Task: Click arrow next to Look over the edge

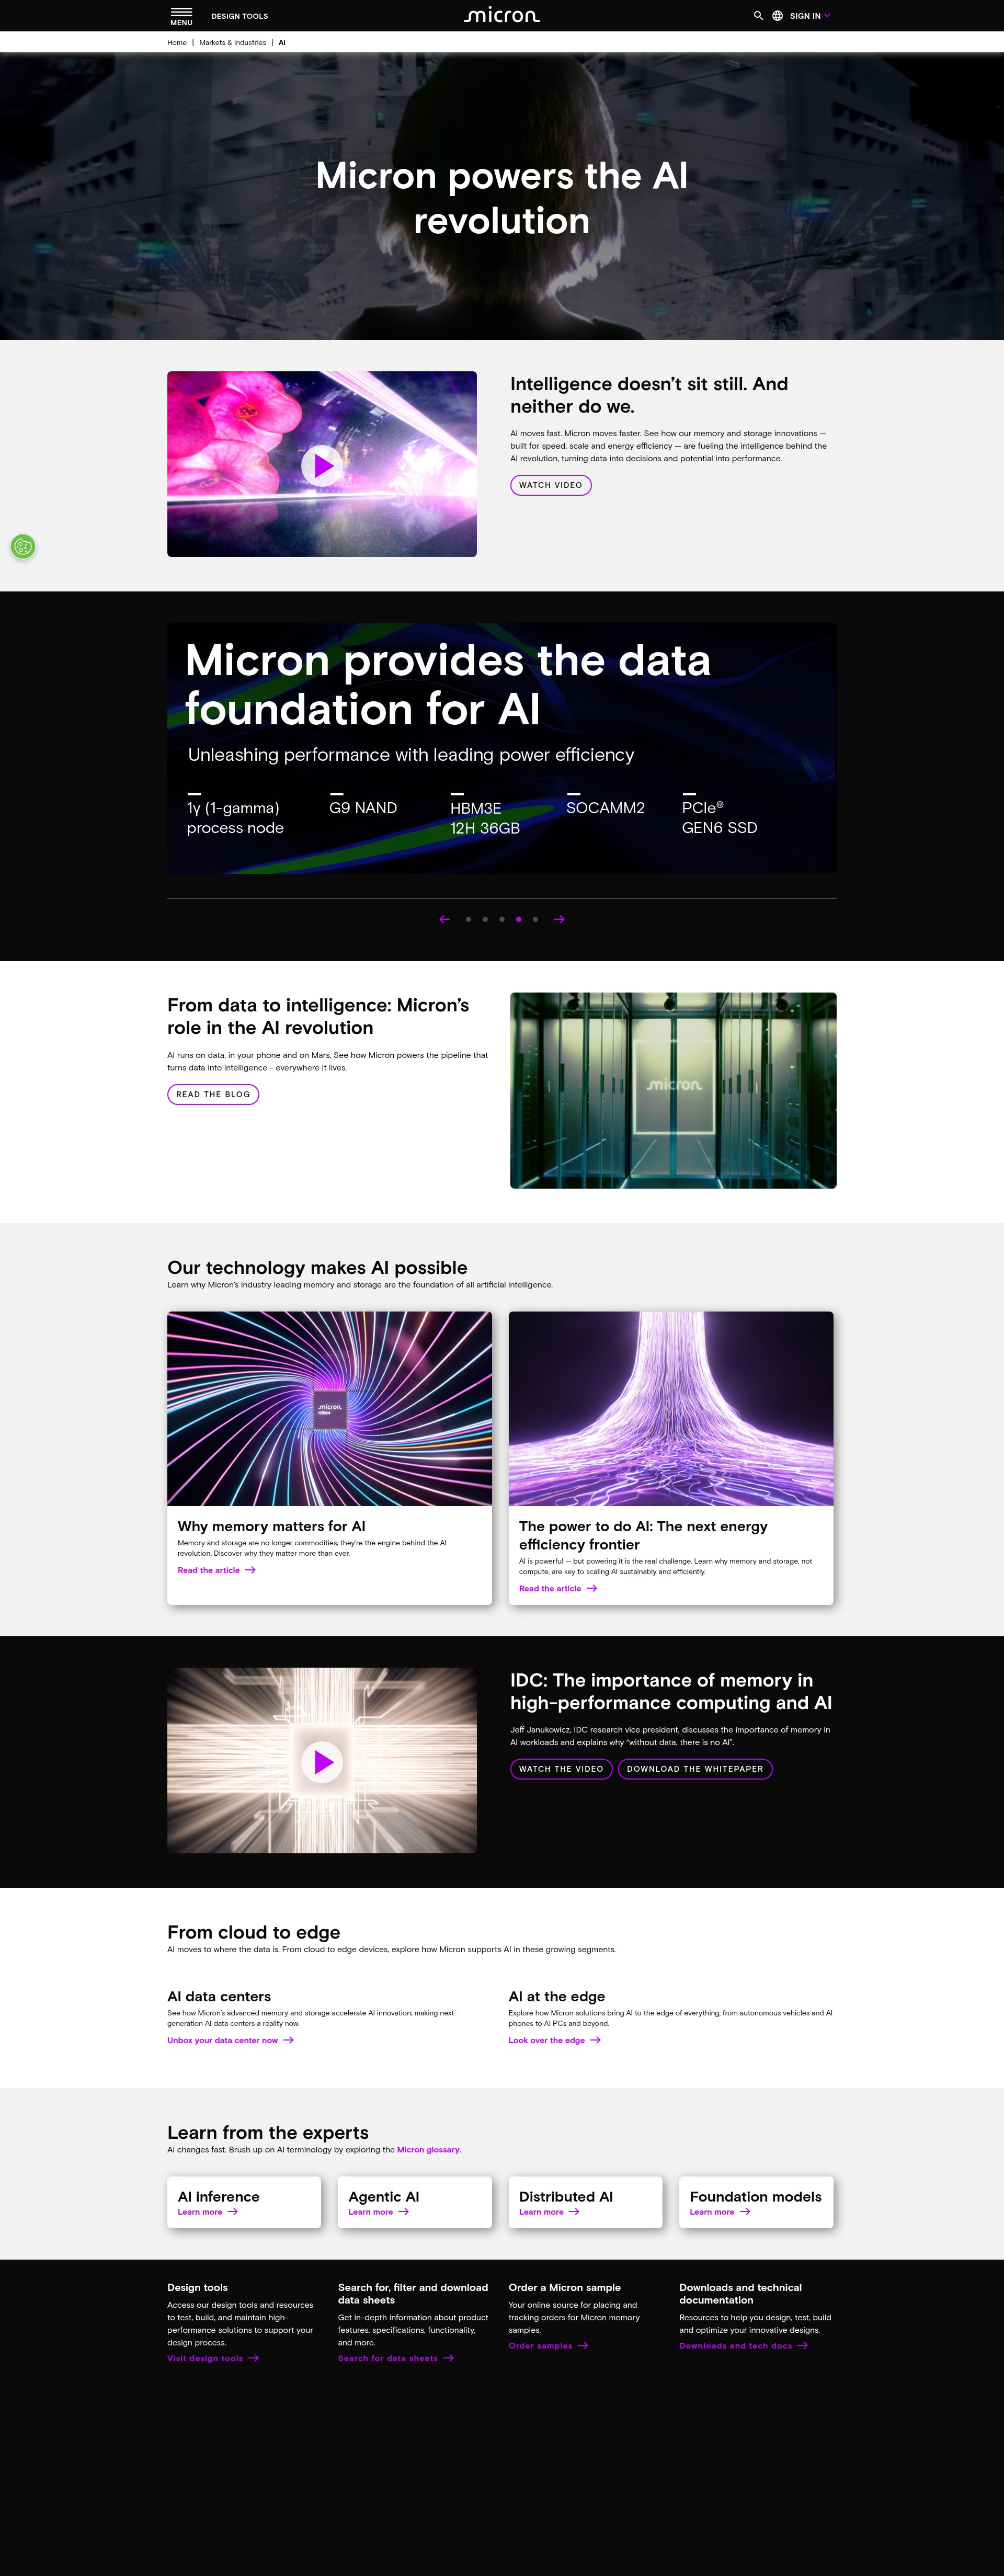Action: pos(595,2040)
